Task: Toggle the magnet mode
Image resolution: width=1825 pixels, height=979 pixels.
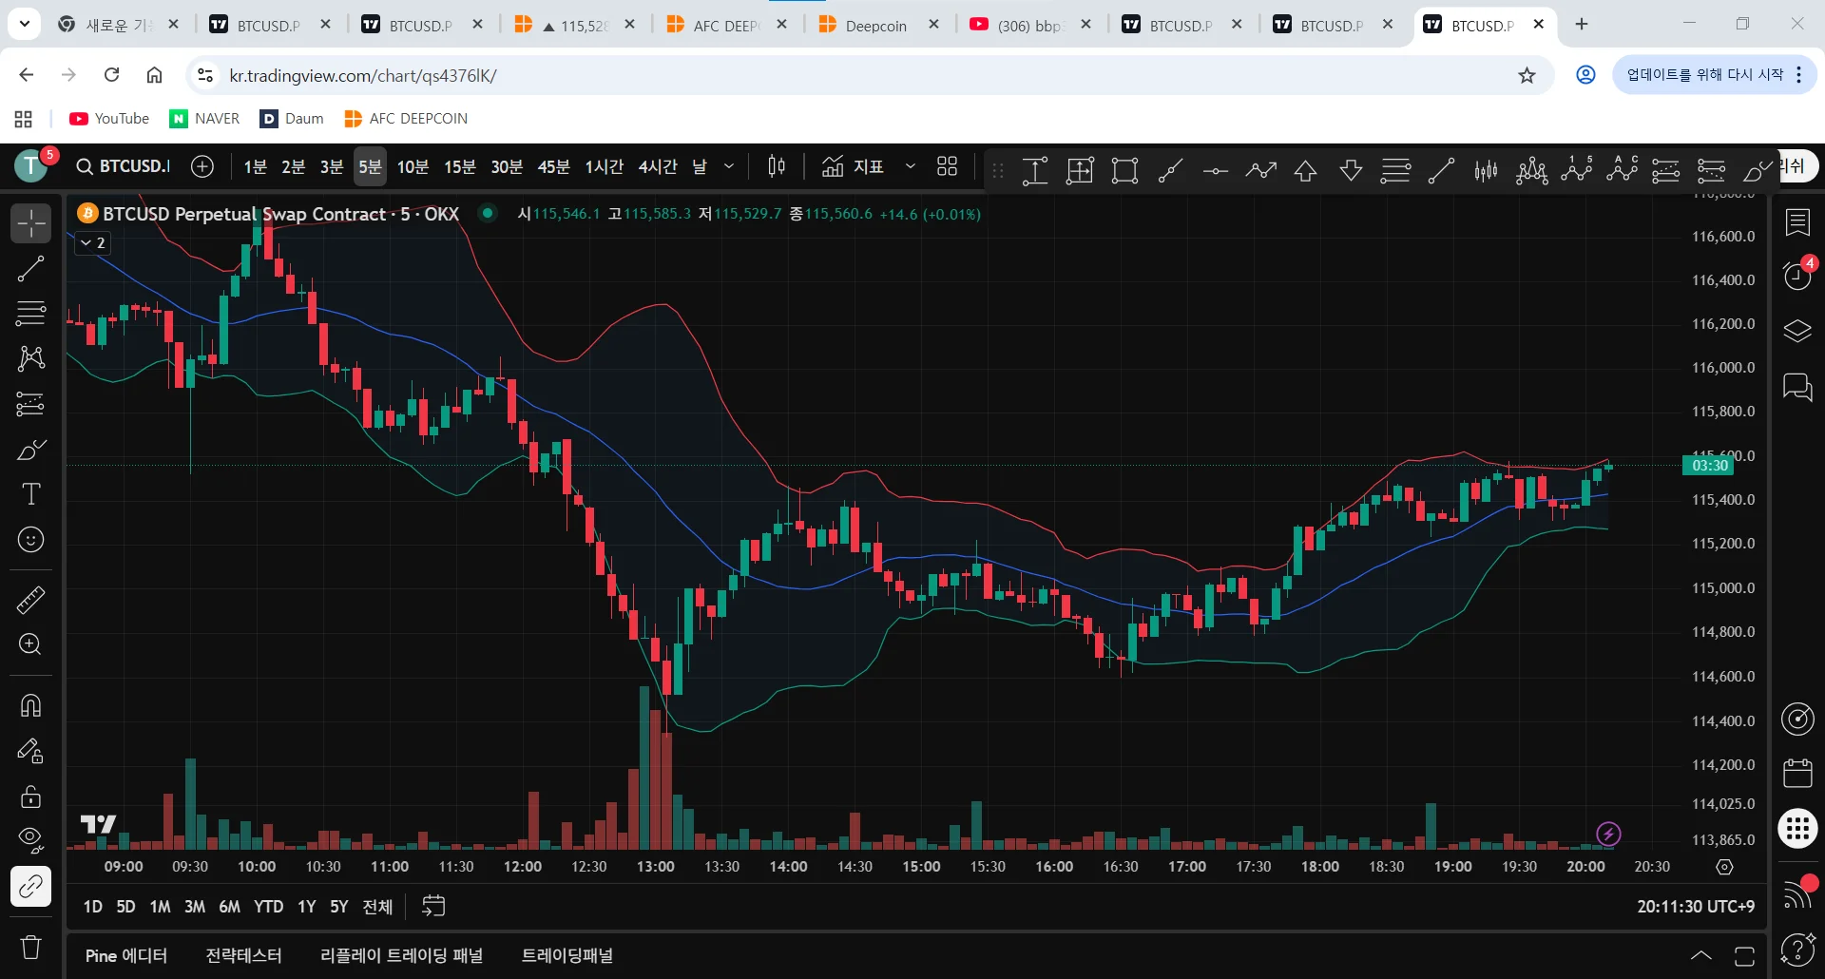Action: 31,705
